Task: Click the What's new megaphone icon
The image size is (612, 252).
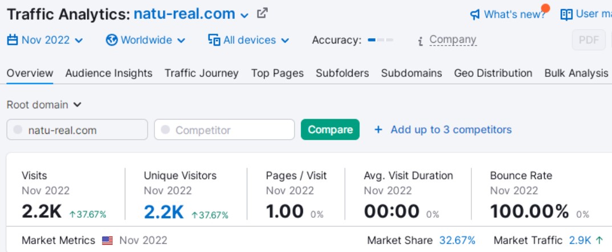Action: click(475, 15)
